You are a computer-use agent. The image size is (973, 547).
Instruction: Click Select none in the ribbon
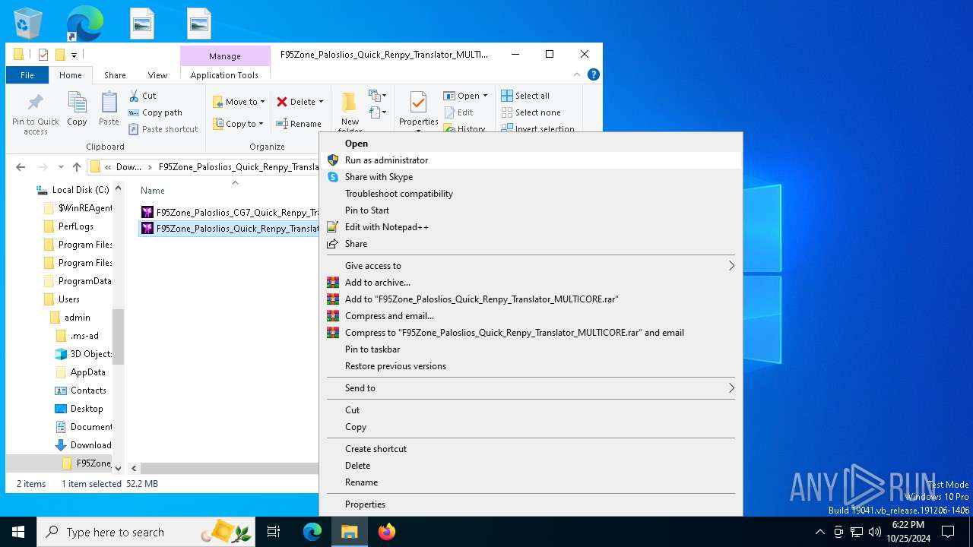tap(531, 112)
